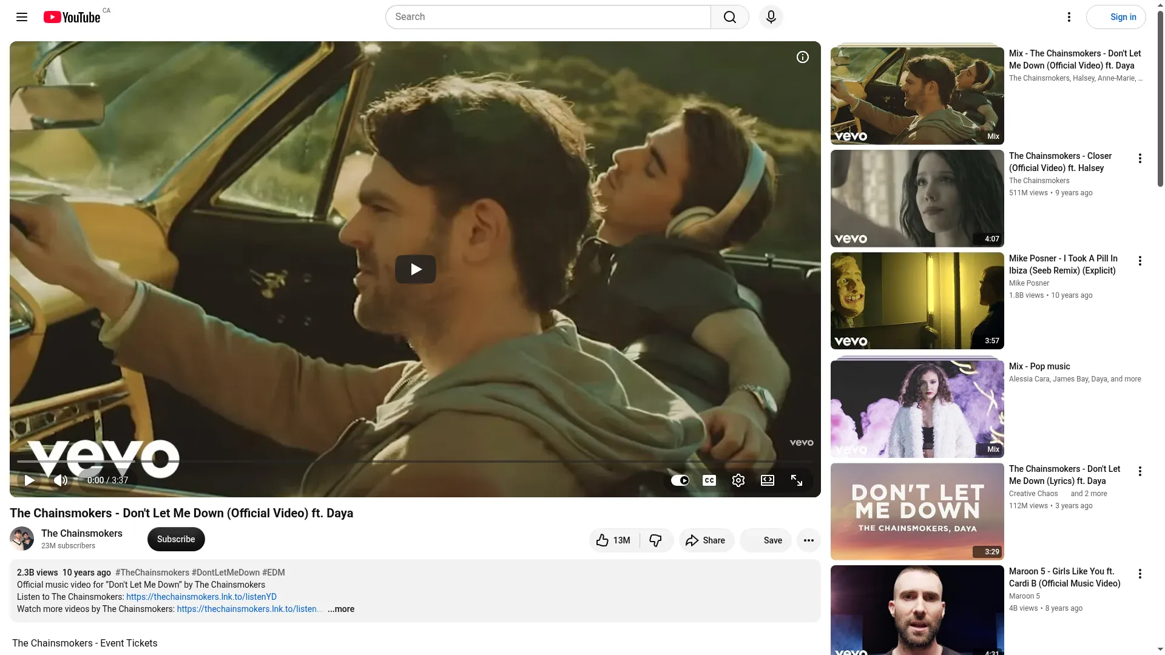Click the Maroon 5 channel name
The height and width of the screenshot is (655, 1165).
[x=1025, y=596]
